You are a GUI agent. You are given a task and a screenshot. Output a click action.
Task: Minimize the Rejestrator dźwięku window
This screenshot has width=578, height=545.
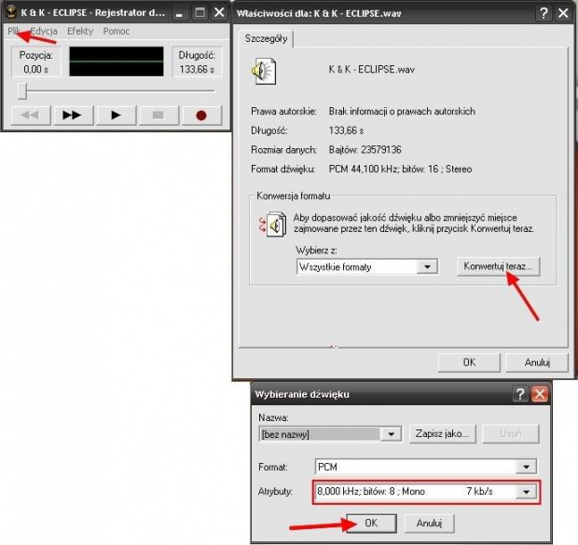click(x=180, y=13)
